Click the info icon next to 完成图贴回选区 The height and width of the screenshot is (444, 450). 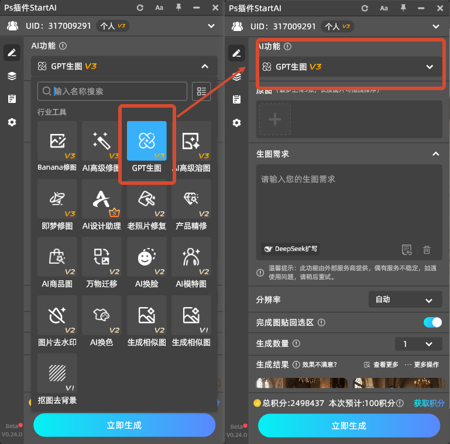click(321, 323)
